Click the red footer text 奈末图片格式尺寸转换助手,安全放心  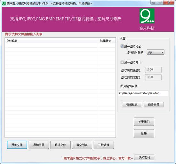tap(98, 158)
